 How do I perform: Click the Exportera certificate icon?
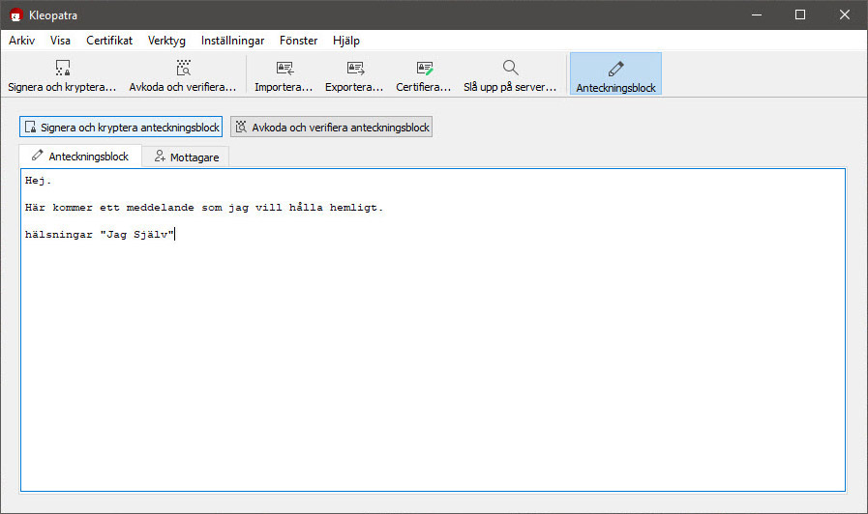(x=355, y=69)
